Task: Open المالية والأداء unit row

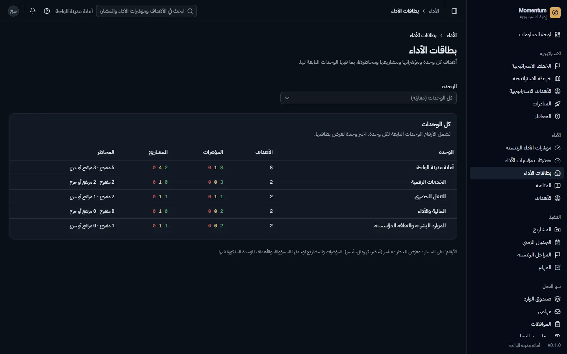Action: [233, 211]
